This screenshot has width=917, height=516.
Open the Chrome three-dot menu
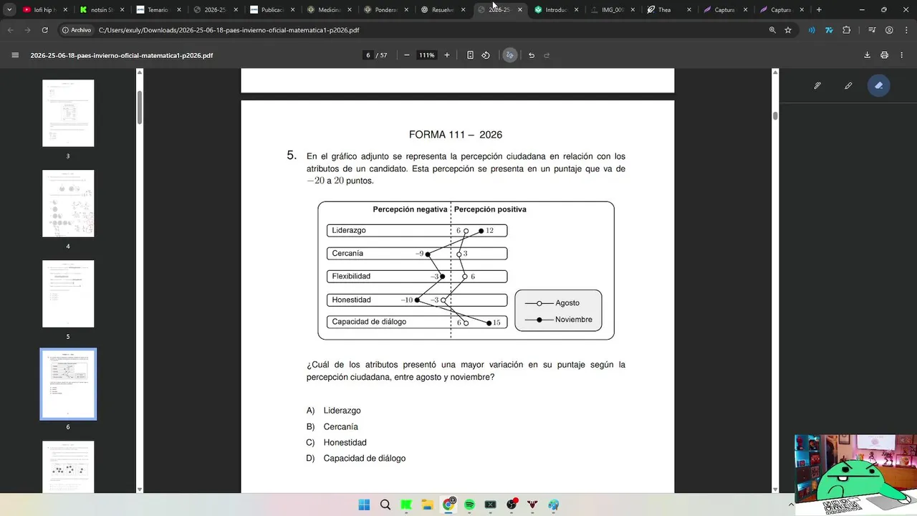click(906, 30)
